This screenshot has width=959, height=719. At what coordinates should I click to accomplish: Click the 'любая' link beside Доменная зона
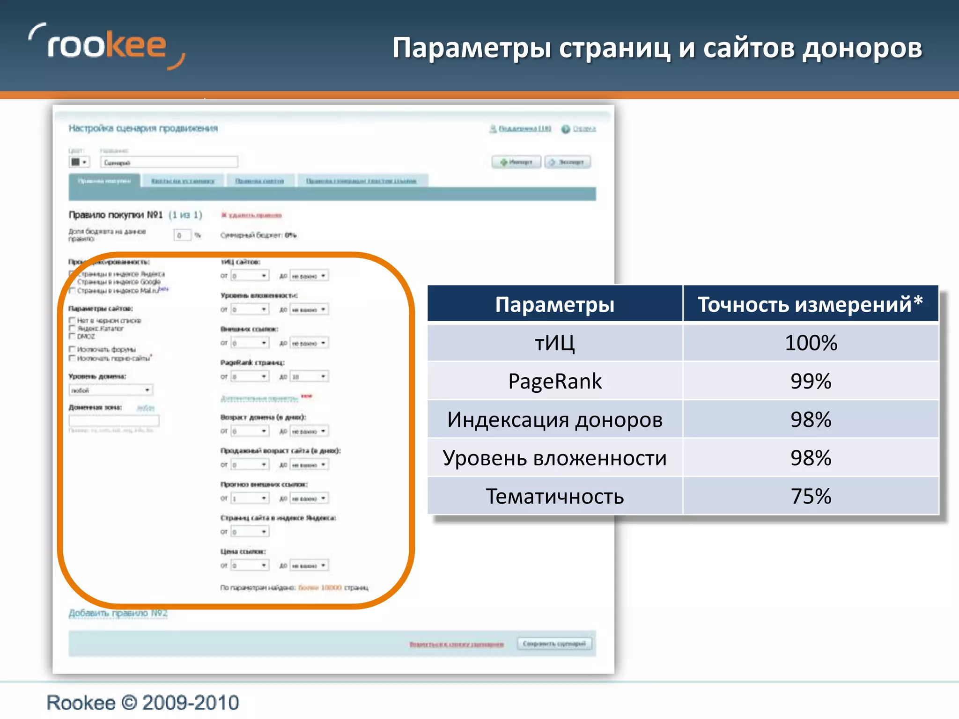(x=145, y=408)
